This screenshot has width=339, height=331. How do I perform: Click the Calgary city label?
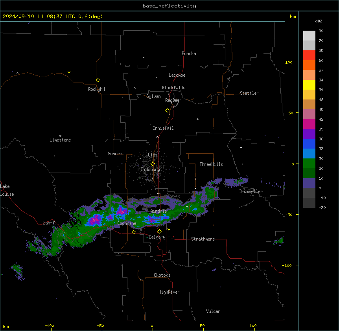coord(157,237)
